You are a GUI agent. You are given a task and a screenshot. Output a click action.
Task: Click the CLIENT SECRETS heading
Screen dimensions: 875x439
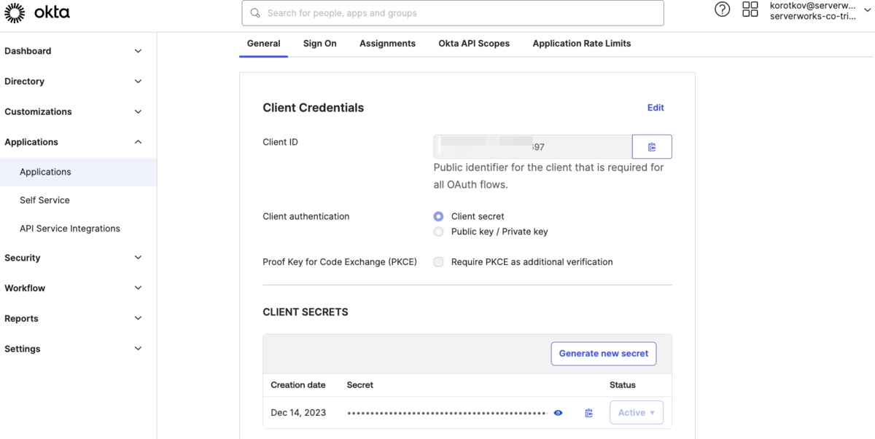tap(306, 312)
